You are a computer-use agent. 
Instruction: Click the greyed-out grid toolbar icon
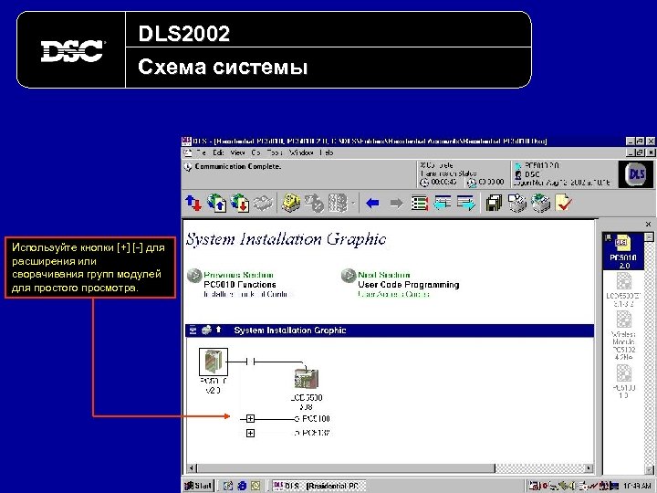click(338, 204)
